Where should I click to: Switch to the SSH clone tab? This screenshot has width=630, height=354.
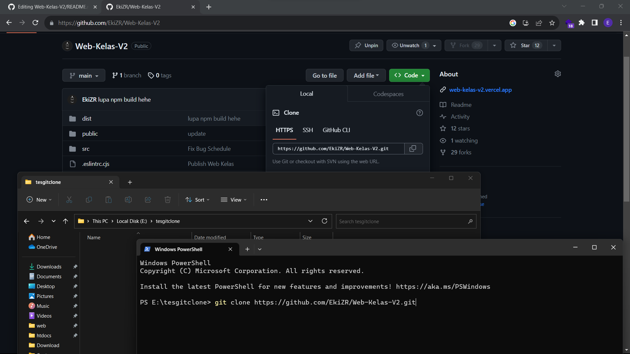point(307,130)
